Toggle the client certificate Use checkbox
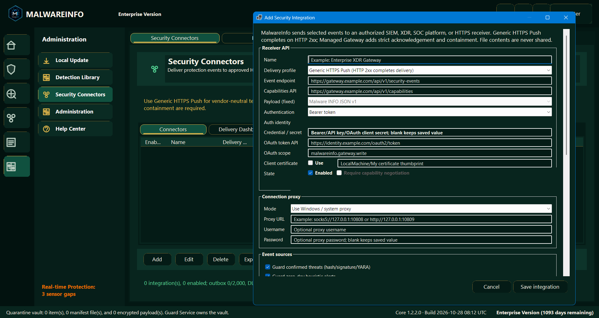Image resolution: width=599 pixels, height=318 pixels. pos(310,163)
